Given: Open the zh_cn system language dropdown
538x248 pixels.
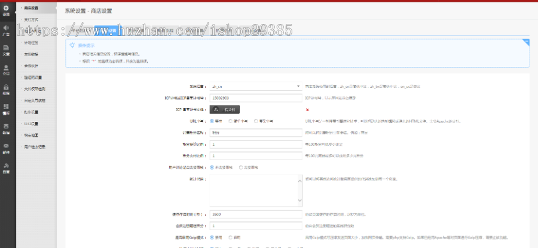Looking at the screenshot, I should coord(256,87).
